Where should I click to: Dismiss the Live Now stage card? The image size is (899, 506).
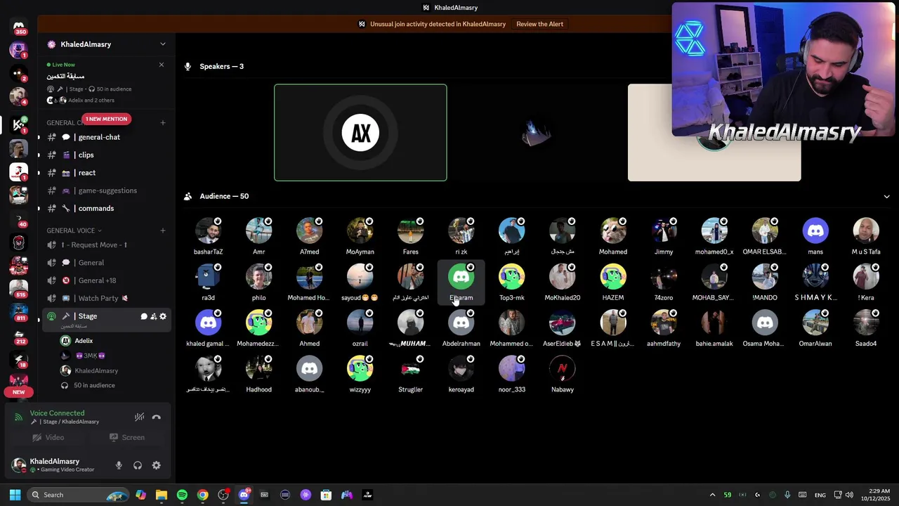162,65
